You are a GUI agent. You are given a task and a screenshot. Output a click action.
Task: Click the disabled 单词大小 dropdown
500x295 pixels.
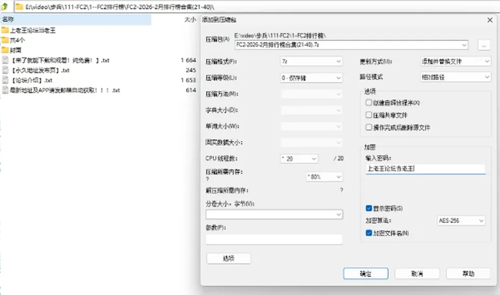click(311, 126)
